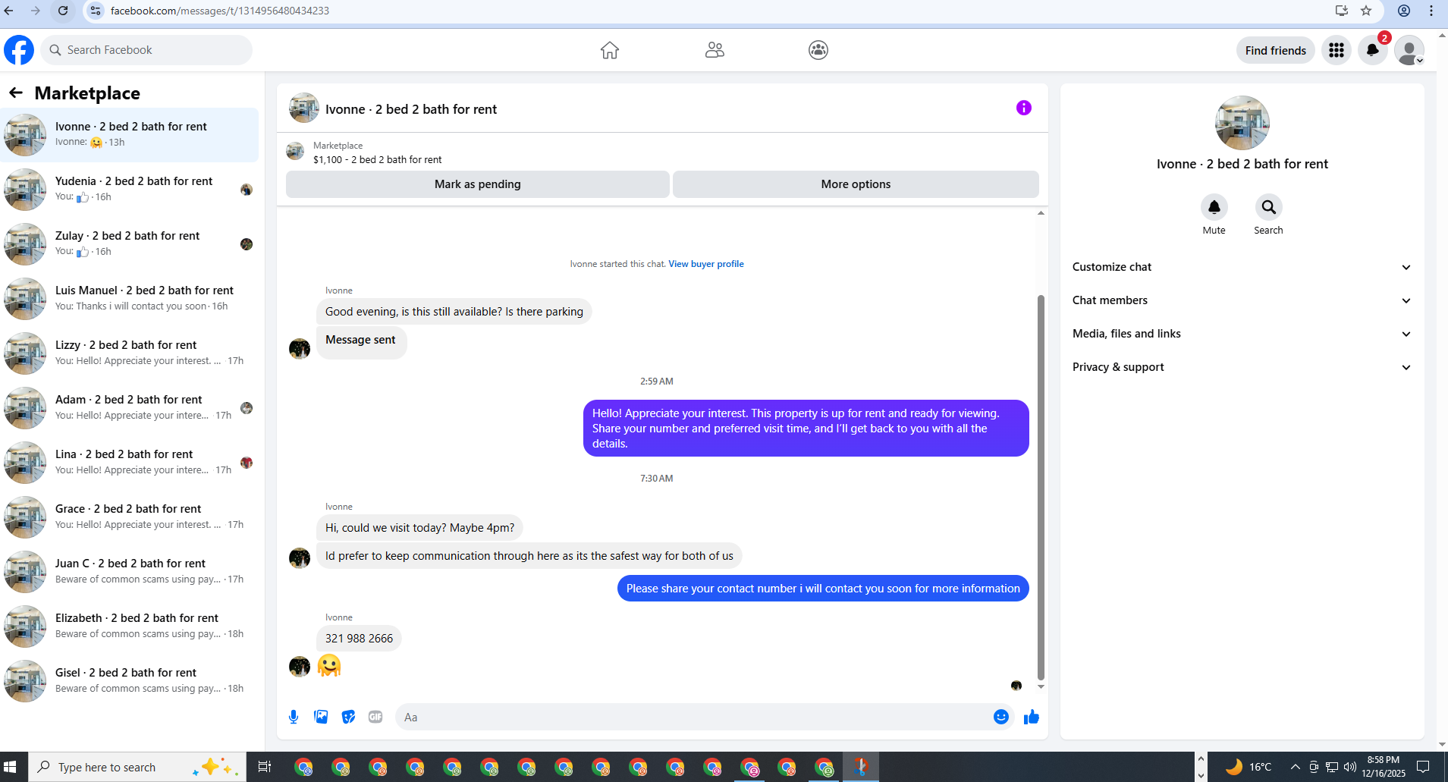
Task: Open emoji picker in message box
Action: click(x=1001, y=717)
